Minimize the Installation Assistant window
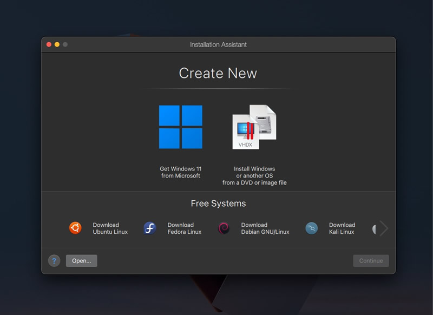 57,44
